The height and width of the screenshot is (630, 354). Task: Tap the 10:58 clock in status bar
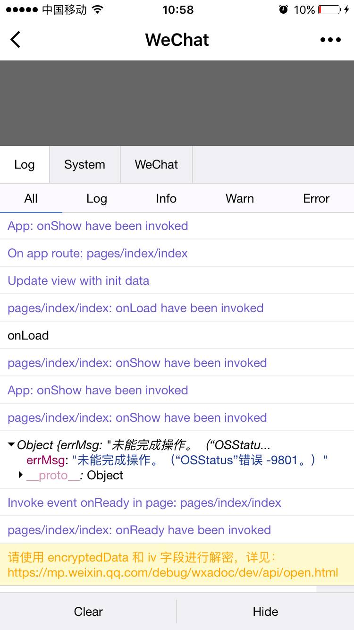(178, 9)
